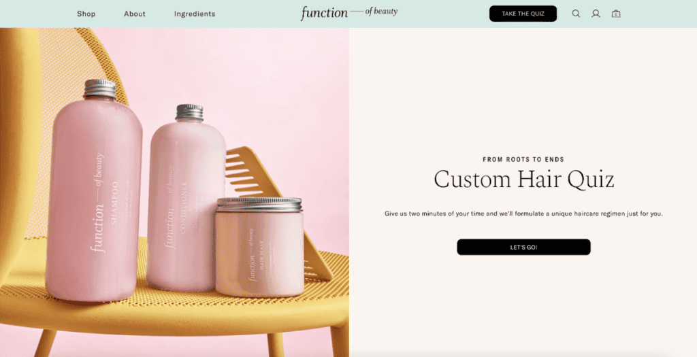Click the FROM ROOTS TO ENDS subtitle
The height and width of the screenshot is (357, 697).
coord(523,159)
